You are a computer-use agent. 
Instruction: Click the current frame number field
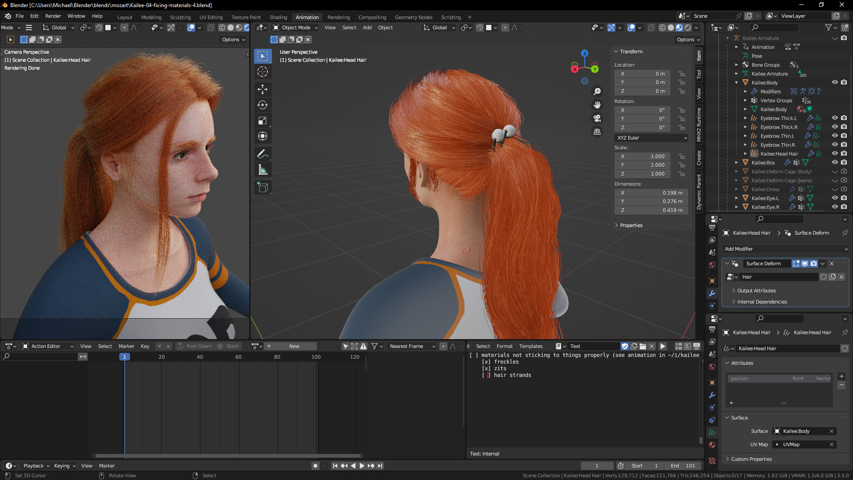point(597,466)
